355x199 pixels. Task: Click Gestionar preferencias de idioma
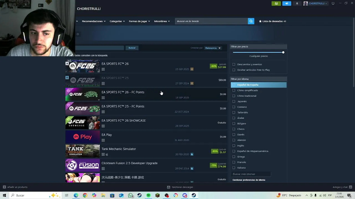(x=249, y=180)
